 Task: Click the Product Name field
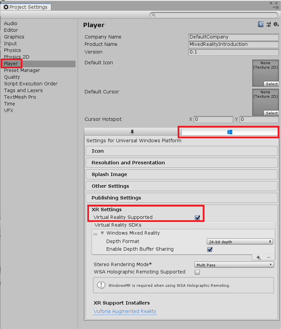tap(233, 45)
